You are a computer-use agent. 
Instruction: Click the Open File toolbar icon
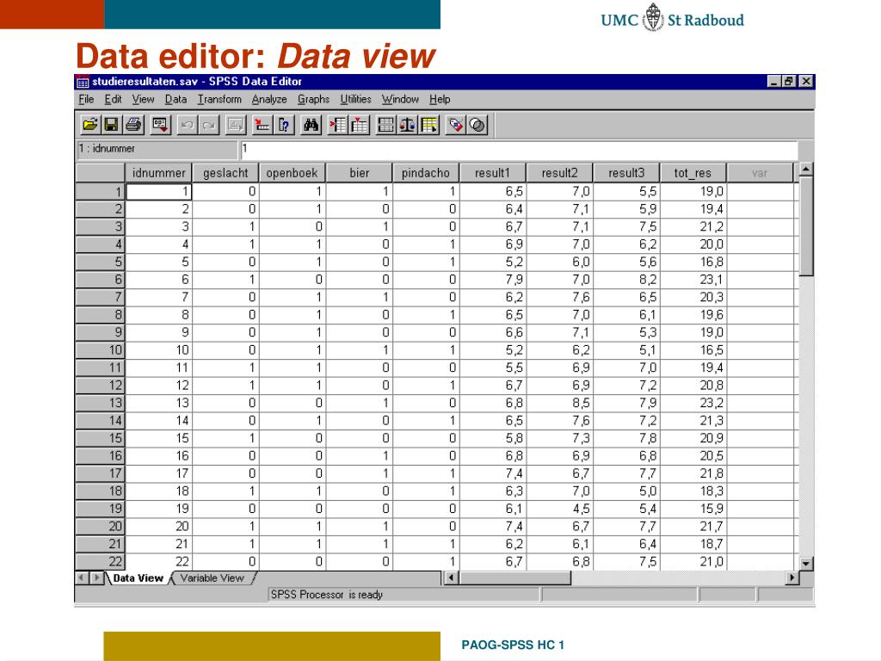coord(89,125)
